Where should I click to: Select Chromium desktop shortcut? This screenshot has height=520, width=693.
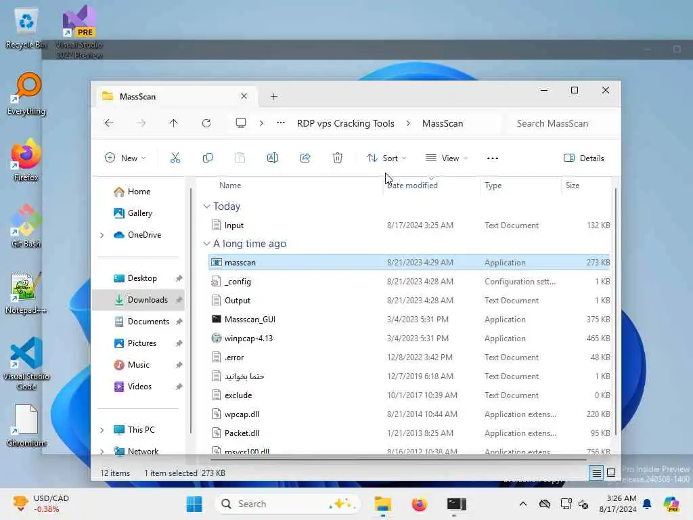click(26, 425)
